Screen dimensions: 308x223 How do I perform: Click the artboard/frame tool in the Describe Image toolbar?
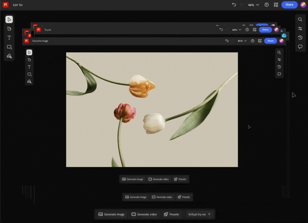coord(29,60)
